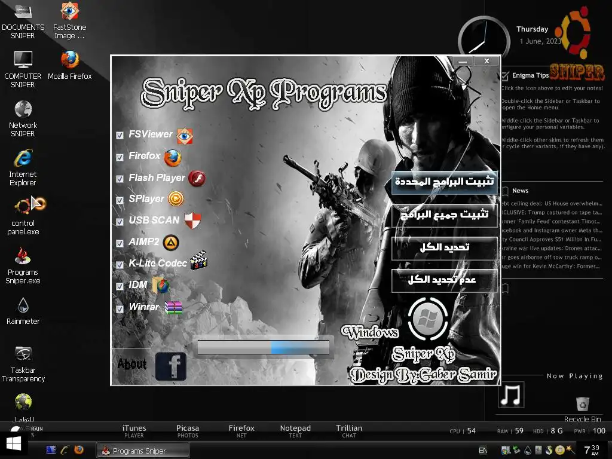Launch Picasa PHOTOS from Rainmeter bar
Screen dimensions: 612x459
pyautogui.click(x=188, y=431)
